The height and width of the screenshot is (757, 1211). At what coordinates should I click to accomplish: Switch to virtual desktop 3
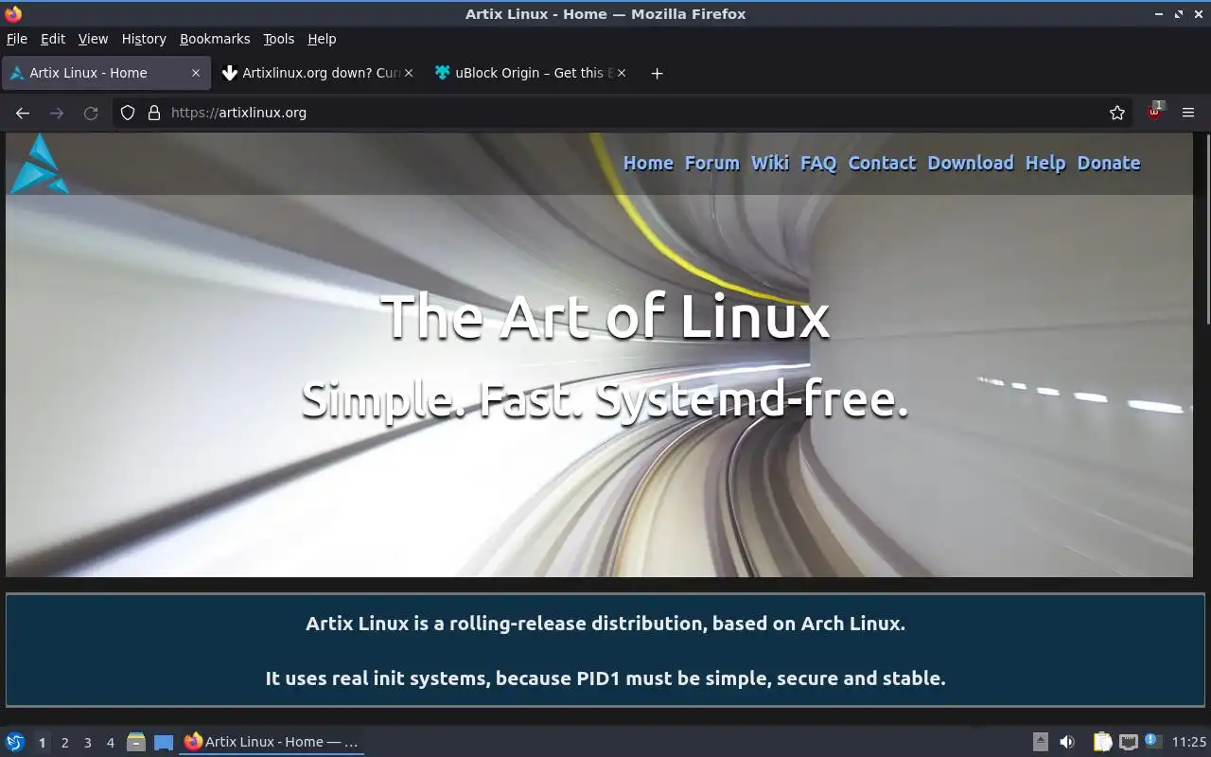(87, 743)
